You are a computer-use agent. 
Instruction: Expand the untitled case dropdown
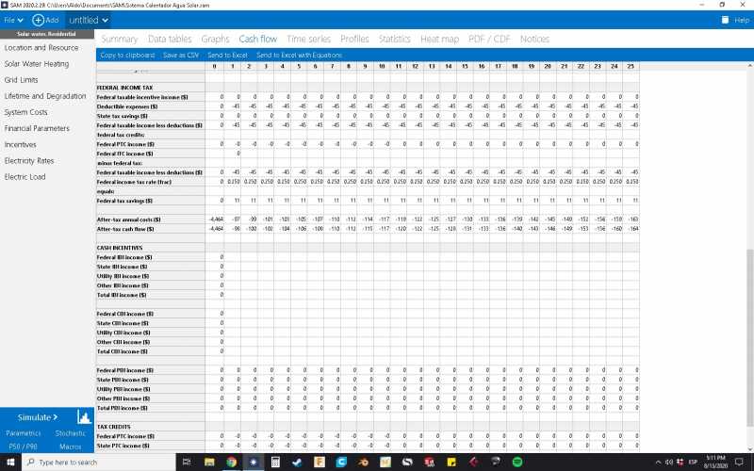[90, 20]
